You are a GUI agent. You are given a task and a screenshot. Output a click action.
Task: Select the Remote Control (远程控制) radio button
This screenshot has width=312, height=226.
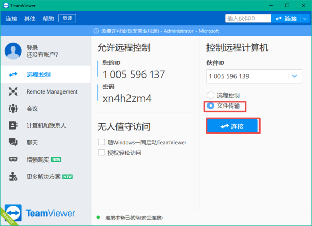[211, 96]
